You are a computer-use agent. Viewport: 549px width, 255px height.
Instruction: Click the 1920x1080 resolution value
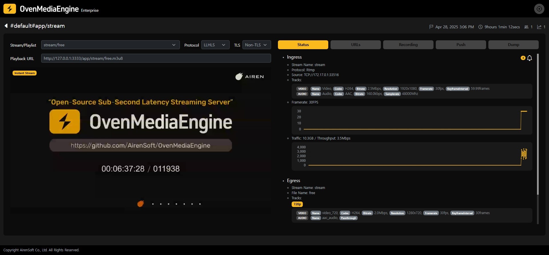tap(409, 89)
